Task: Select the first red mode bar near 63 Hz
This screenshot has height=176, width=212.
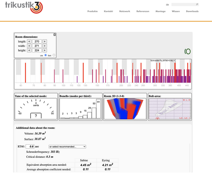Action: tap(25, 73)
